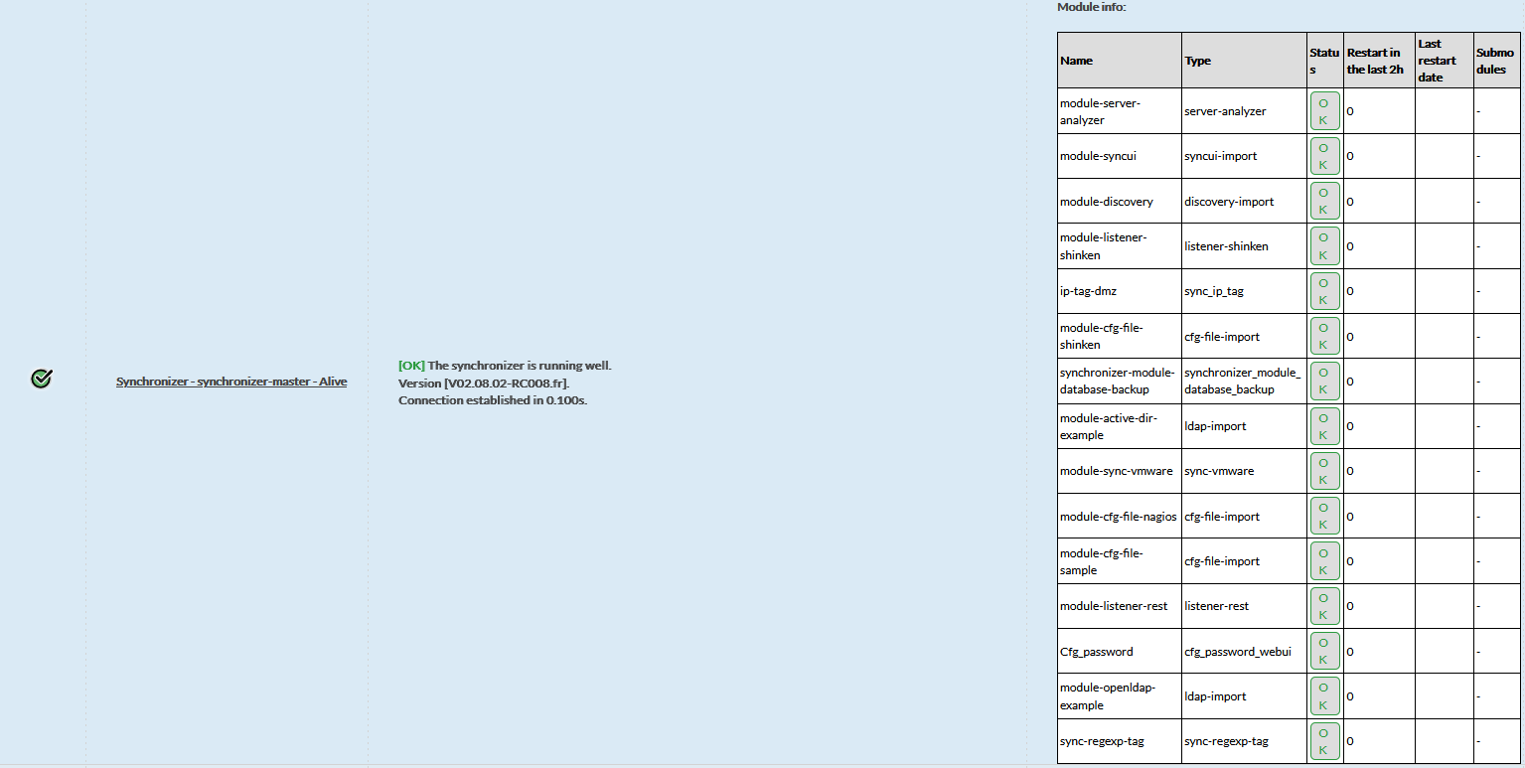Click the cfg_password_webui type cell

click(x=1238, y=652)
